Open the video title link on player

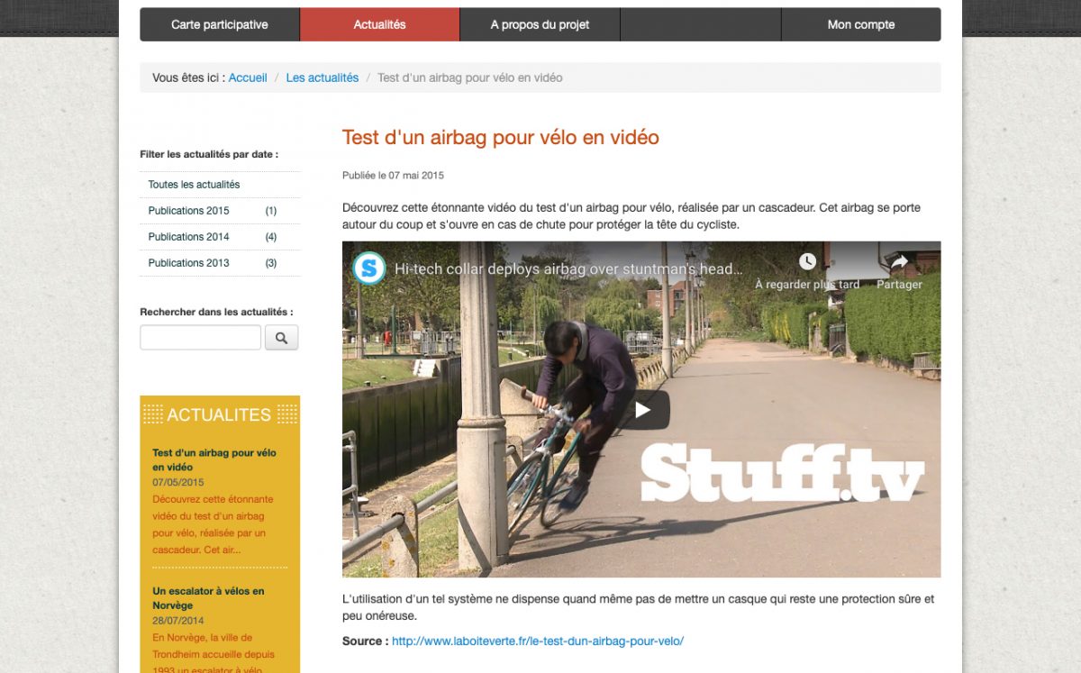568,268
